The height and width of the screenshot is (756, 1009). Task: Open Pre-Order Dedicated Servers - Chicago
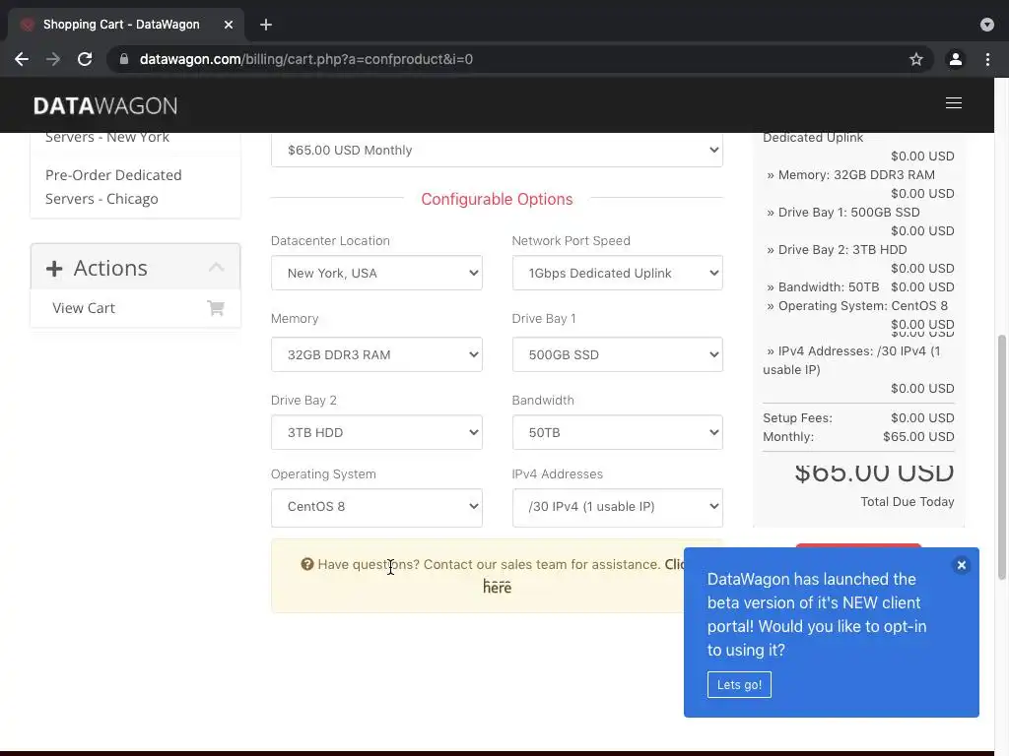[113, 186]
